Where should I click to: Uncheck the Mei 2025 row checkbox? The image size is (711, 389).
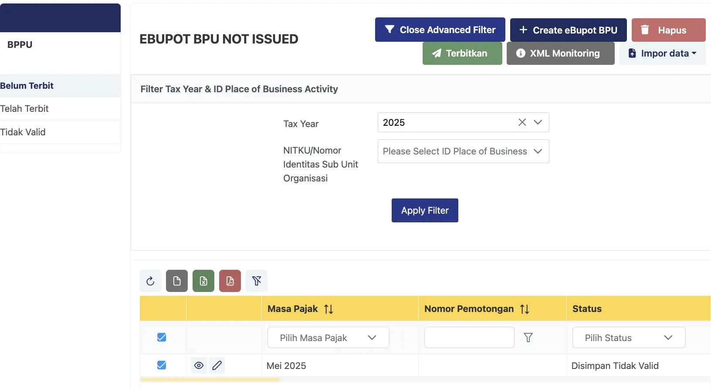[x=162, y=366]
